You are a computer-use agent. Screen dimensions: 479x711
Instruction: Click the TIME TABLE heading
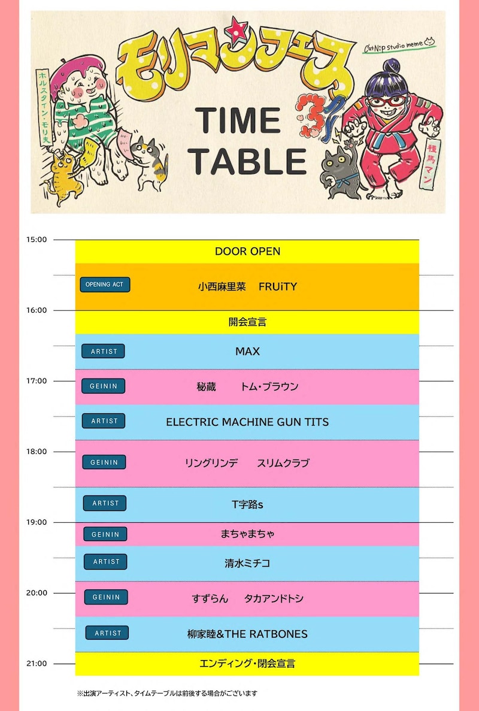click(x=247, y=141)
